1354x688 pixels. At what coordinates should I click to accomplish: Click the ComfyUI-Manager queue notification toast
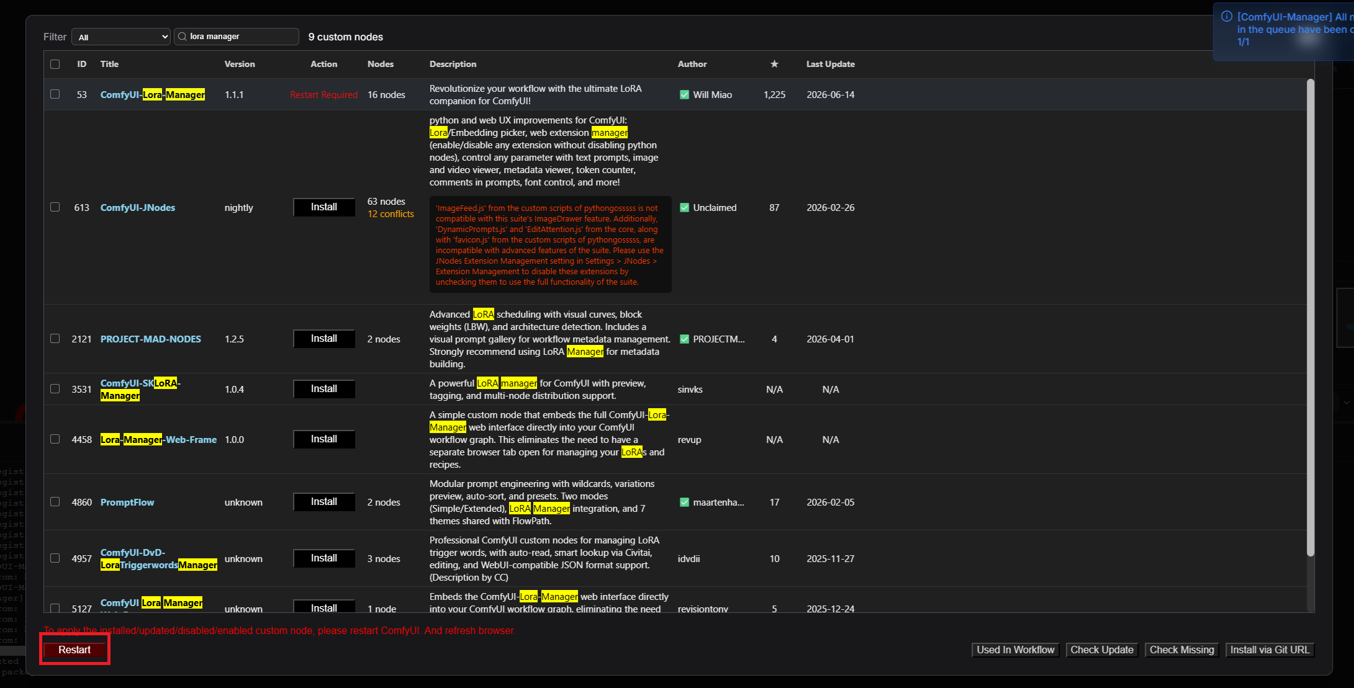pyautogui.click(x=1284, y=31)
